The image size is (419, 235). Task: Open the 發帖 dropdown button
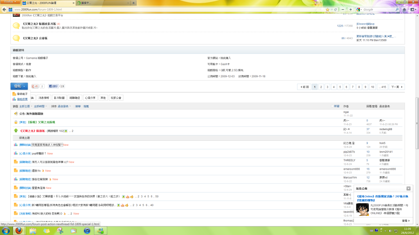pyautogui.click(x=20, y=86)
